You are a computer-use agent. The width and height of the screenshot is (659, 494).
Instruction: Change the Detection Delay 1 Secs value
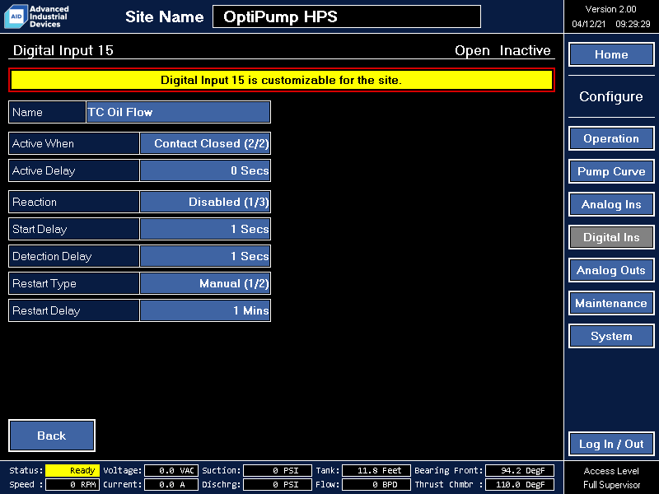coord(205,256)
